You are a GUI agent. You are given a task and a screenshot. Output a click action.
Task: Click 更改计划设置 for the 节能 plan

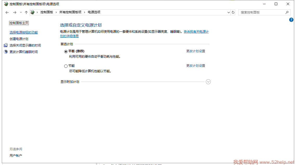pos(196,66)
